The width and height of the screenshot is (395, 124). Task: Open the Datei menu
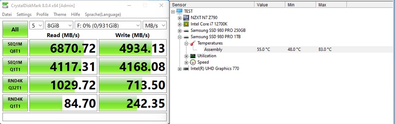pyautogui.click(x=7, y=14)
